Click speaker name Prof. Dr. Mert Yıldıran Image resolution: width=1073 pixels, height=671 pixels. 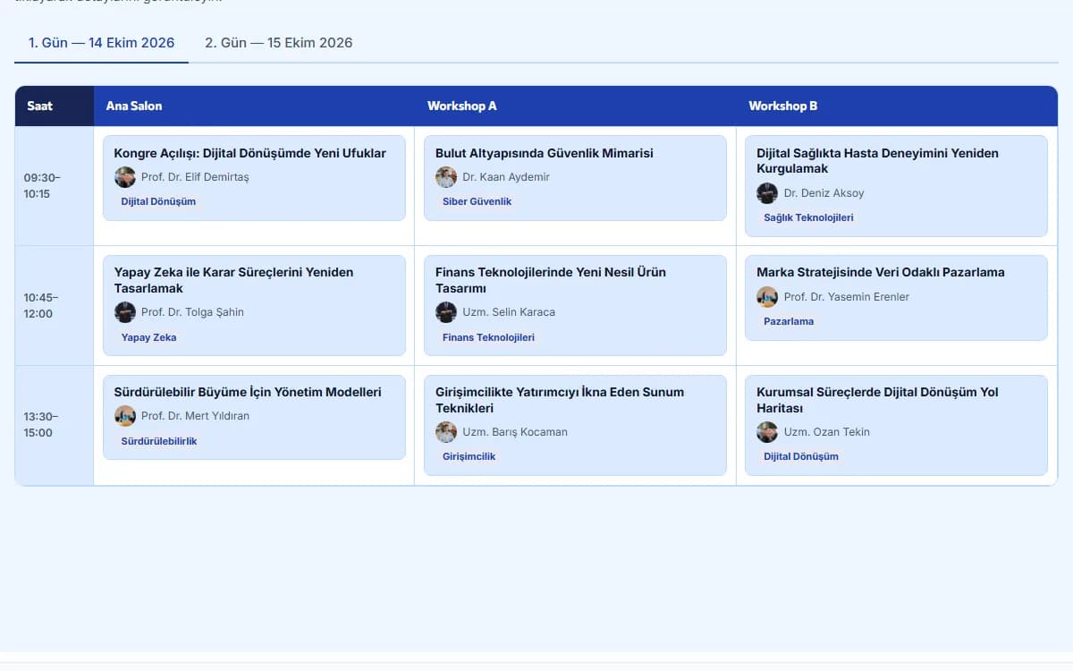pyautogui.click(x=195, y=417)
